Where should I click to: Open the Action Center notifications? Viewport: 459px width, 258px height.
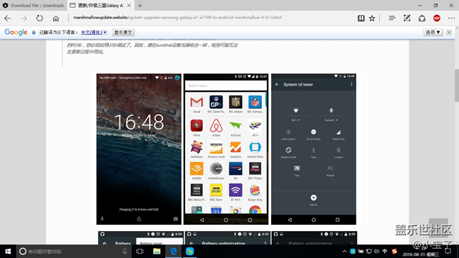pos(448,251)
